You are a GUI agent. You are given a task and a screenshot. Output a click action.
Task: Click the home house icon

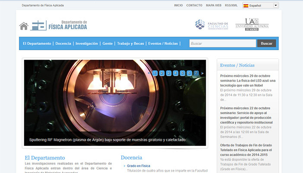coord(24,26)
